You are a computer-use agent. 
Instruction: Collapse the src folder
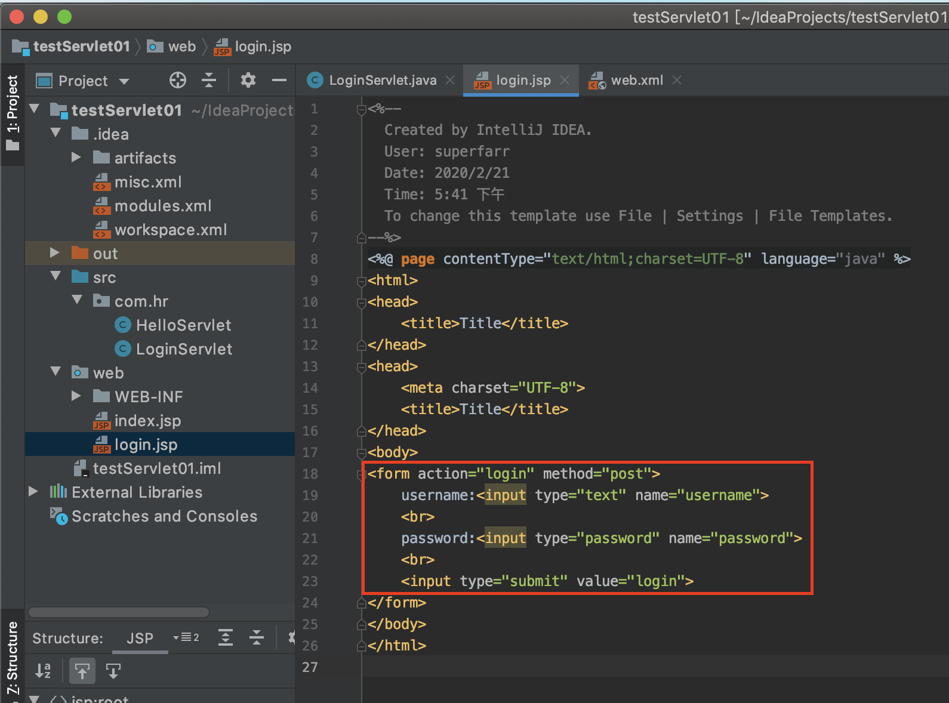56,276
